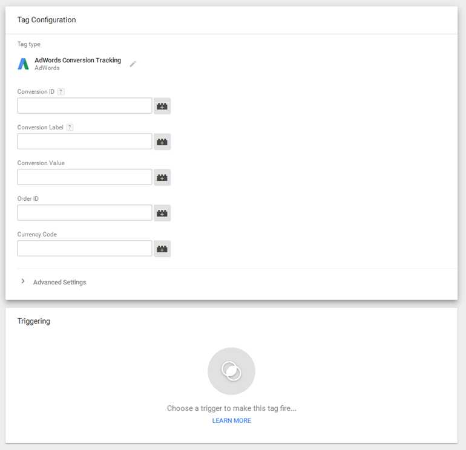Screen dimensions: 466x450
Task: Click inside the Conversion Label input
Action: point(85,142)
